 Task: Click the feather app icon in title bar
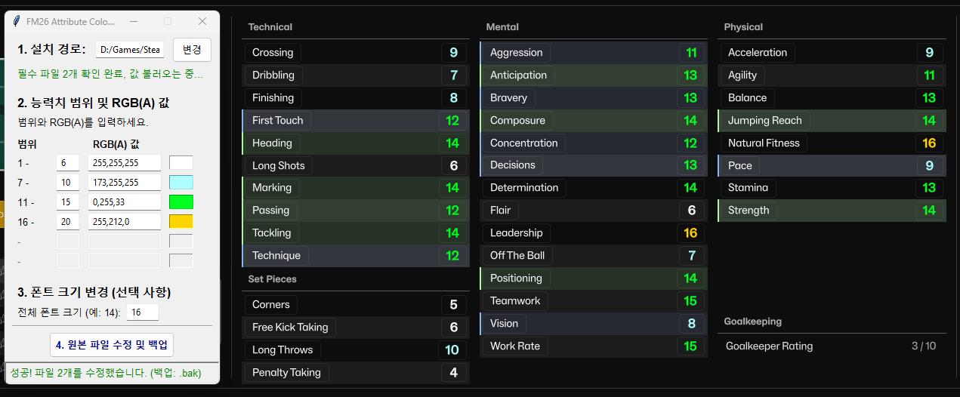click(17, 21)
